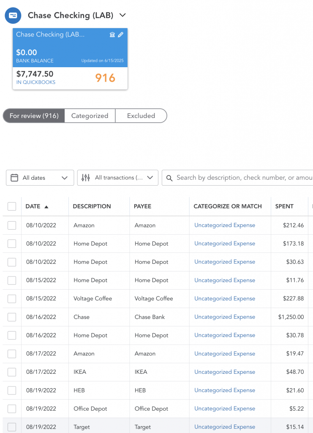Open Uncategorized Expense link for Chase Bank row

click(225, 317)
